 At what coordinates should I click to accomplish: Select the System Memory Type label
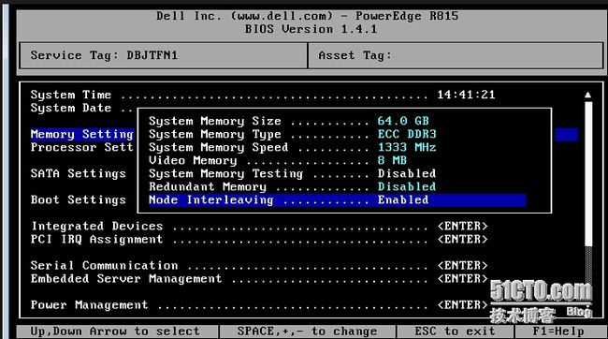[x=215, y=134]
